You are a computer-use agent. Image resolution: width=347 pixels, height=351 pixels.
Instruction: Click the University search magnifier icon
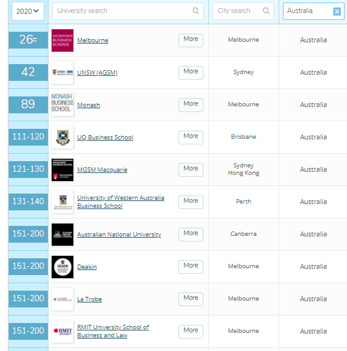coord(195,11)
